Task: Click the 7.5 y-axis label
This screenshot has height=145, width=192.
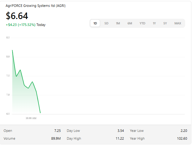Action: point(8,76)
